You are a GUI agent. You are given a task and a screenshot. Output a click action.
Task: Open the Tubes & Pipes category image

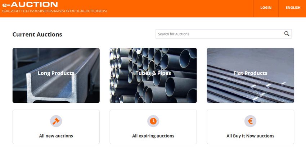click(153, 75)
